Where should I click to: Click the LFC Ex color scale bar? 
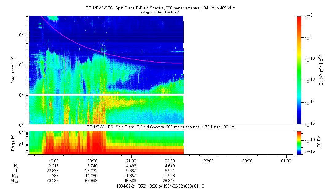coord(299,143)
